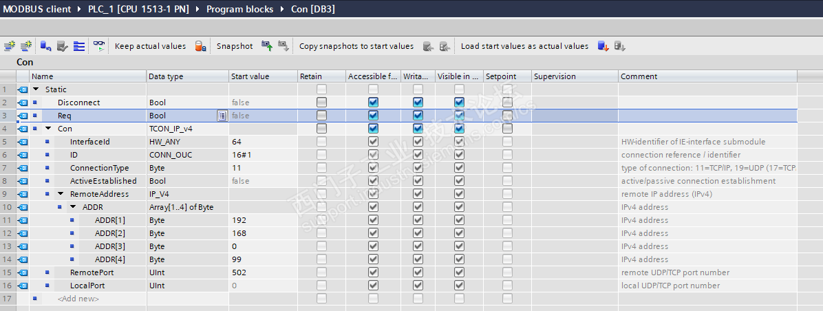
Task: Toggle Writable checkbox for Req row
Action: [x=418, y=116]
